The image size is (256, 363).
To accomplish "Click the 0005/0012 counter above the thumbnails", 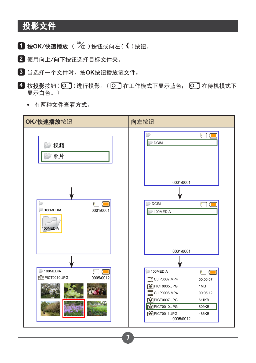I will click(101, 278).
